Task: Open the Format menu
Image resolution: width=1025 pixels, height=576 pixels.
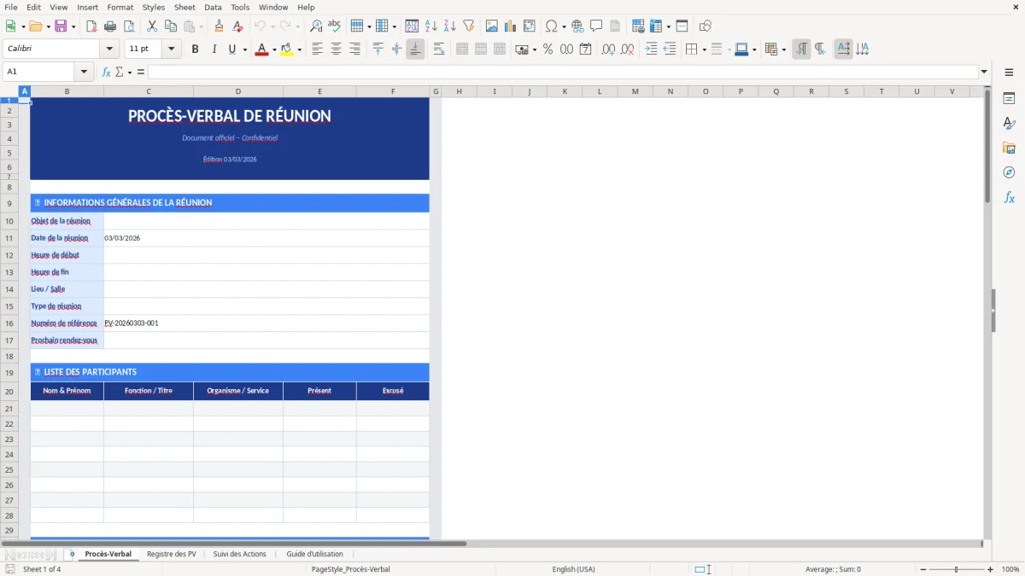Action: (120, 7)
